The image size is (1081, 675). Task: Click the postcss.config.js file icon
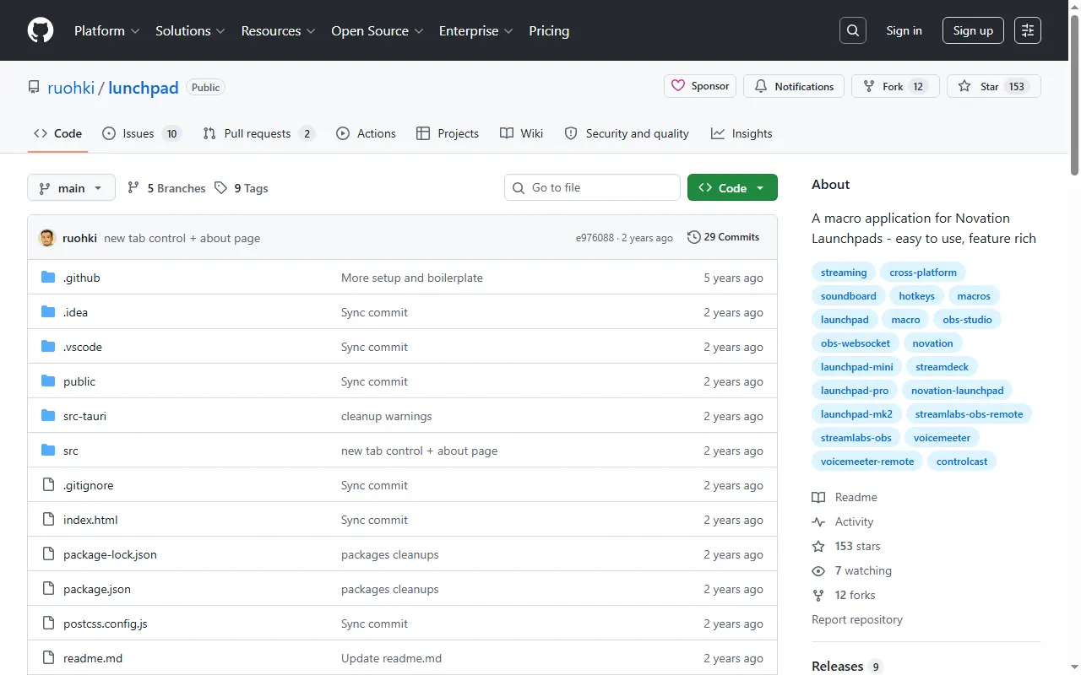(x=48, y=624)
